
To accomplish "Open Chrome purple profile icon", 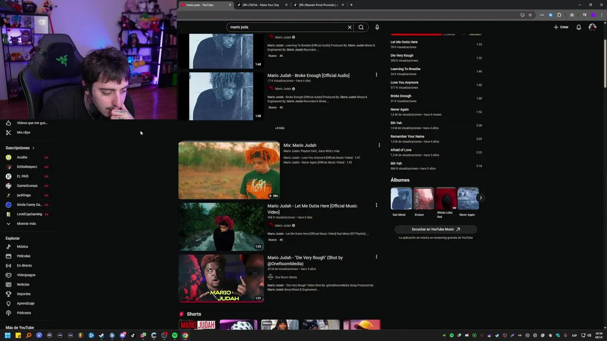I will 593,15.
